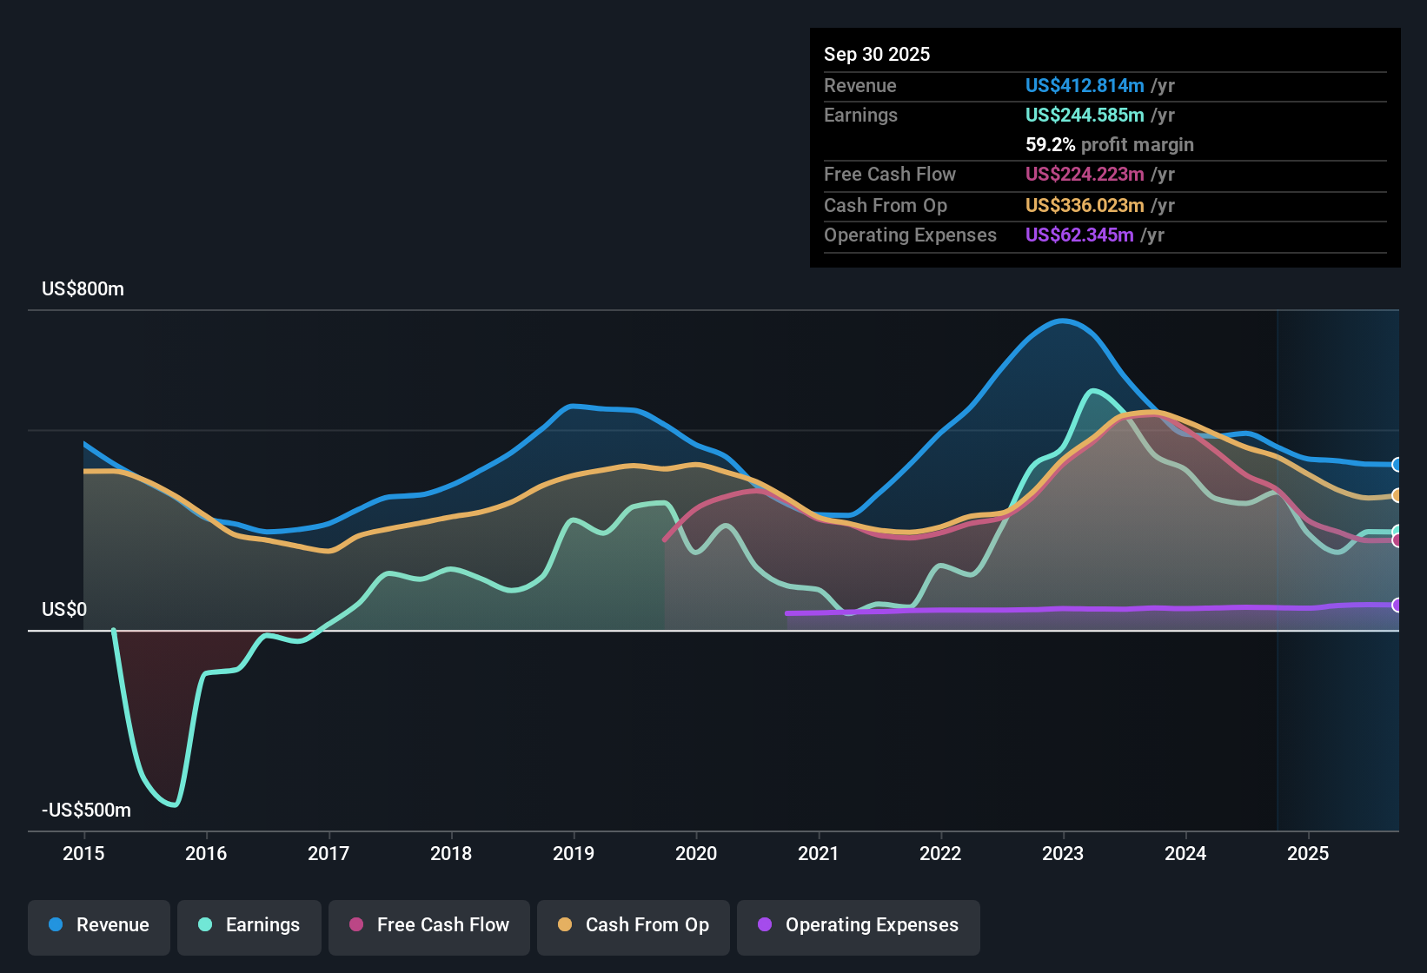Click the teal Earnings color swatch in the legend
Viewport: 1427px width, 973px height.
(x=206, y=925)
